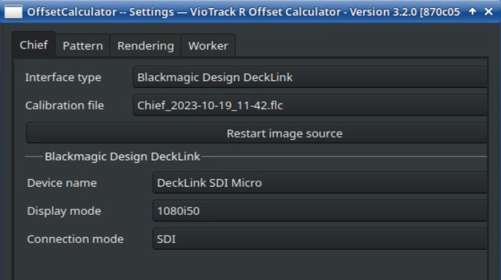Click the Connection mode label
This screenshot has height=280, width=501.
75,239
